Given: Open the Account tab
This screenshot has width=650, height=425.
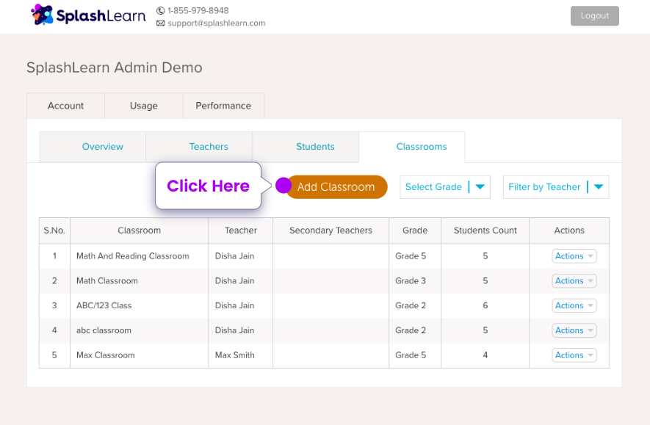Looking at the screenshot, I should coord(65,106).
